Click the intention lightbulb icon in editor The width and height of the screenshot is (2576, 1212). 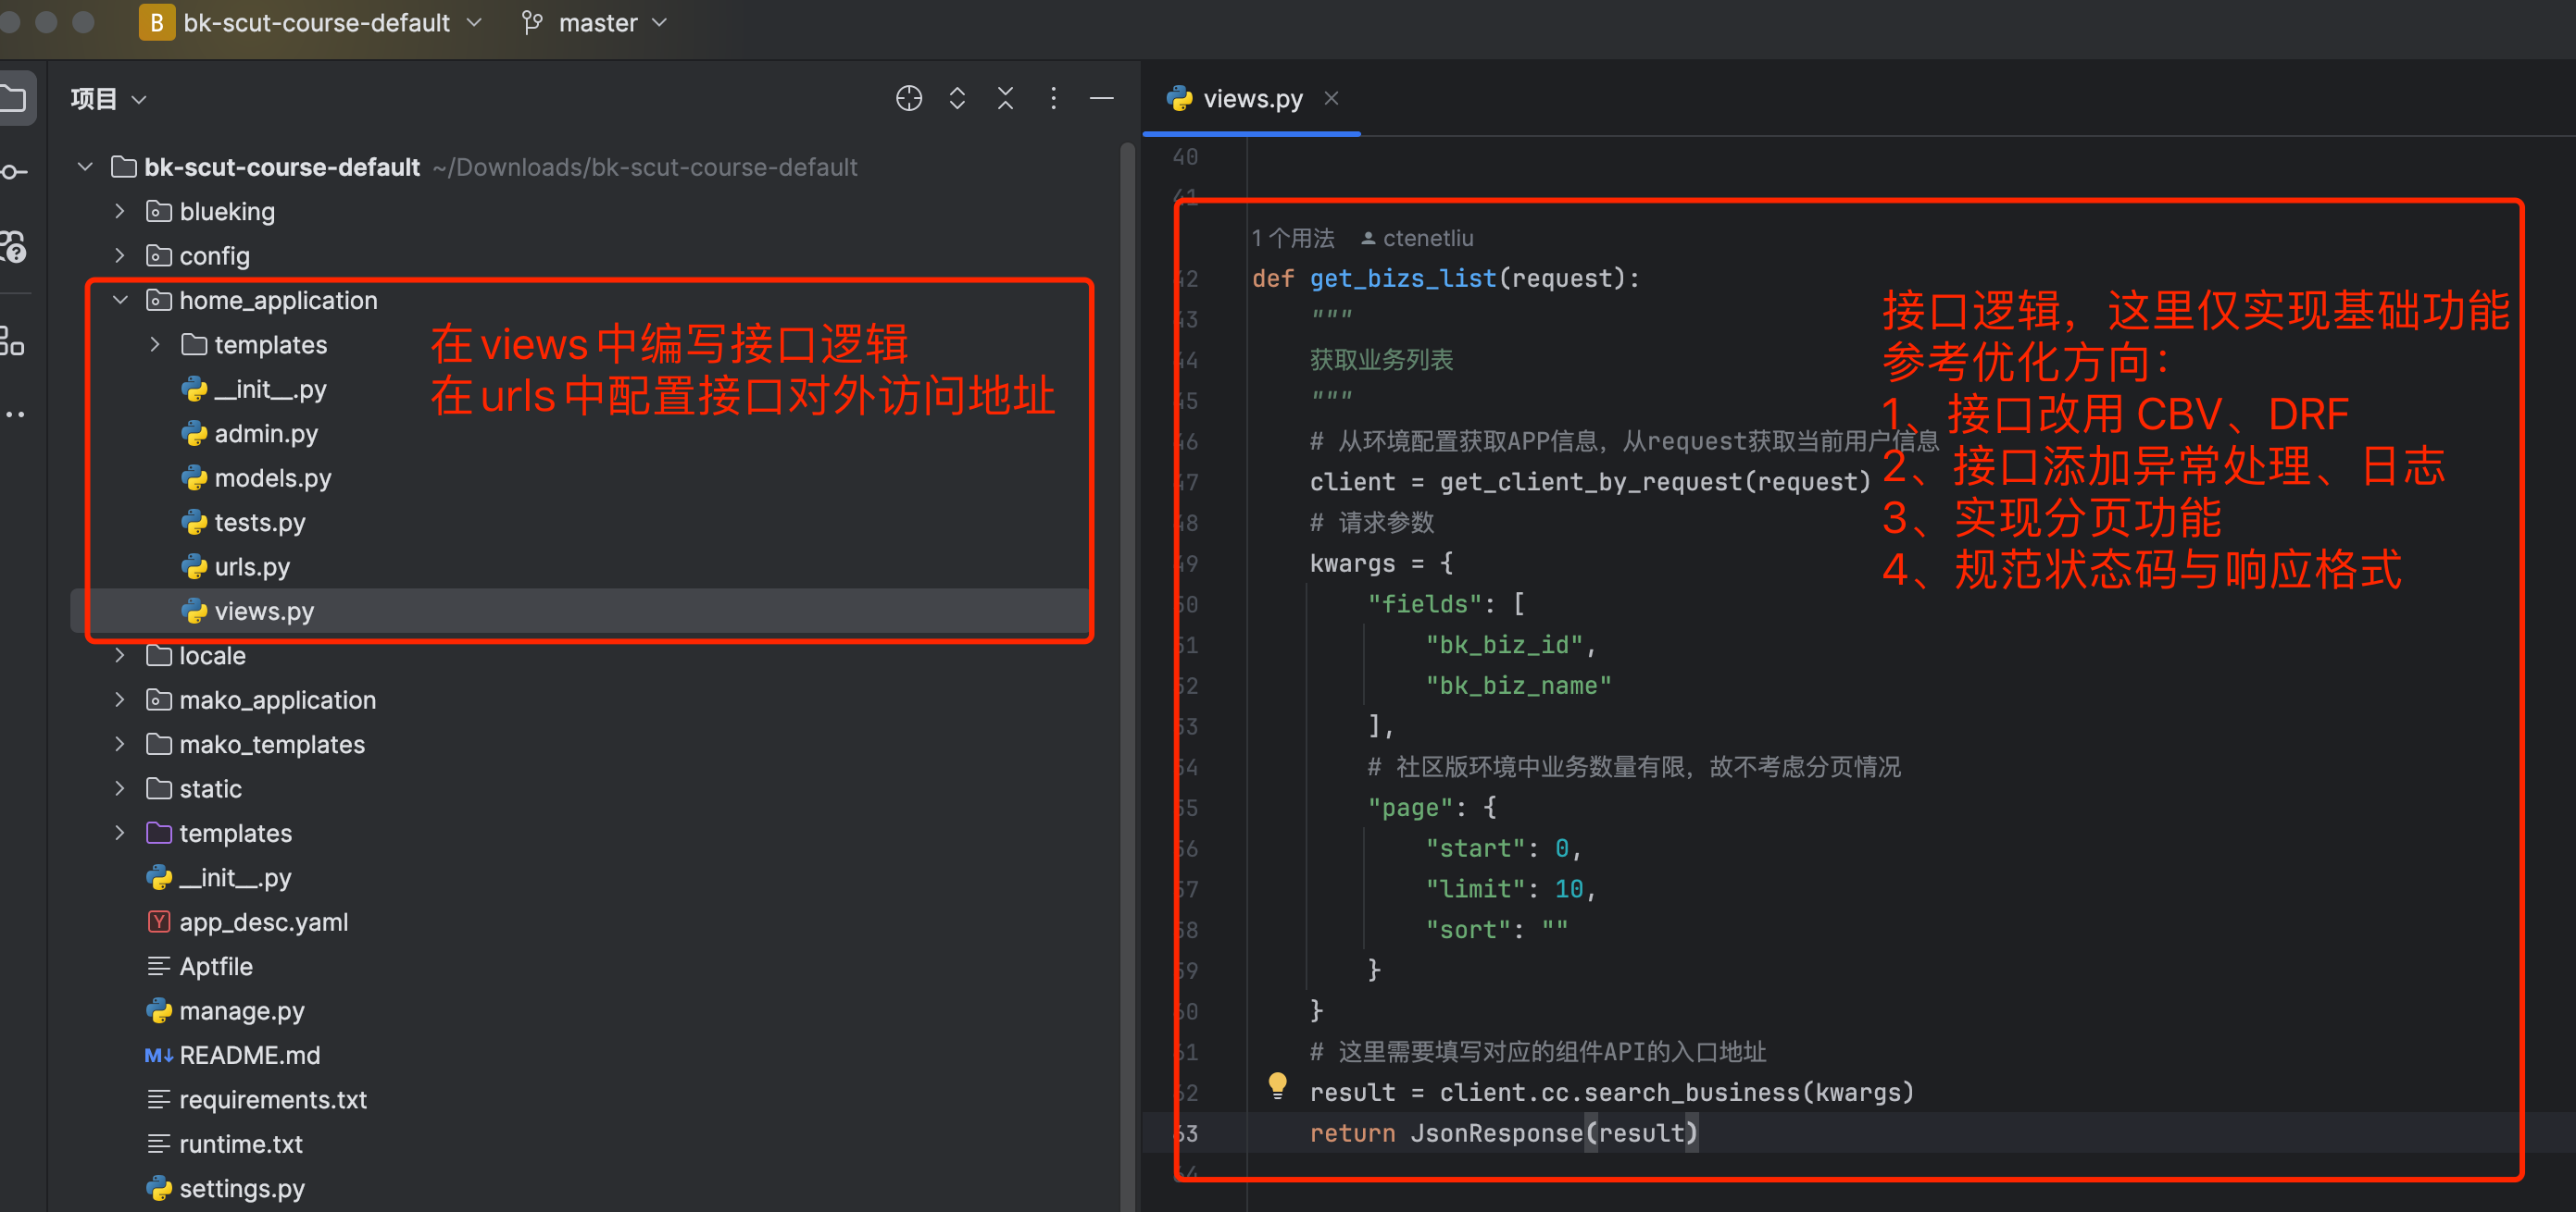click(1277, 1085)
